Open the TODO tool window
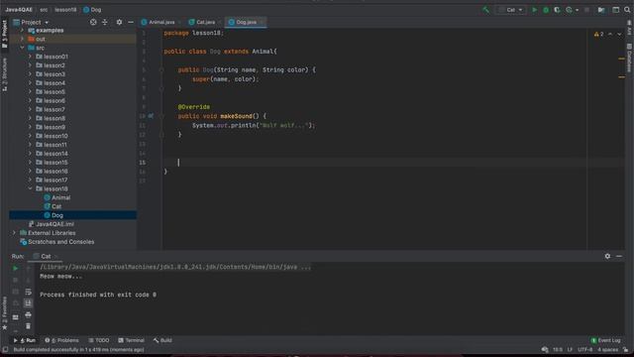The height and width of the screenshot is (357, 634). (99, 340)
